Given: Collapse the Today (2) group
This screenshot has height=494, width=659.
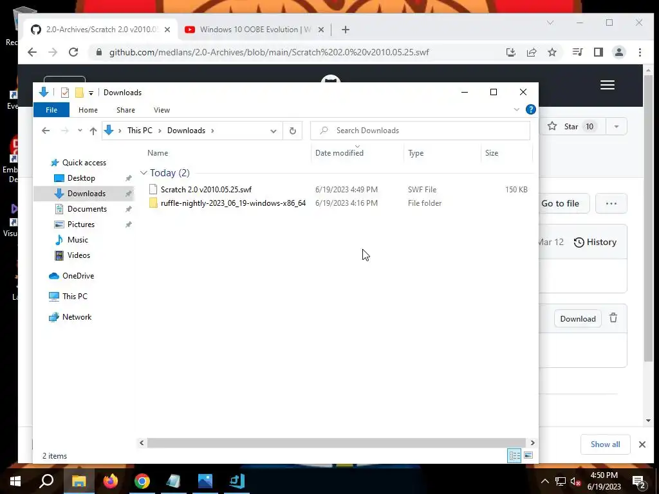Looking at the screenshot, I should pyautogui.click(x=144, y=173).
